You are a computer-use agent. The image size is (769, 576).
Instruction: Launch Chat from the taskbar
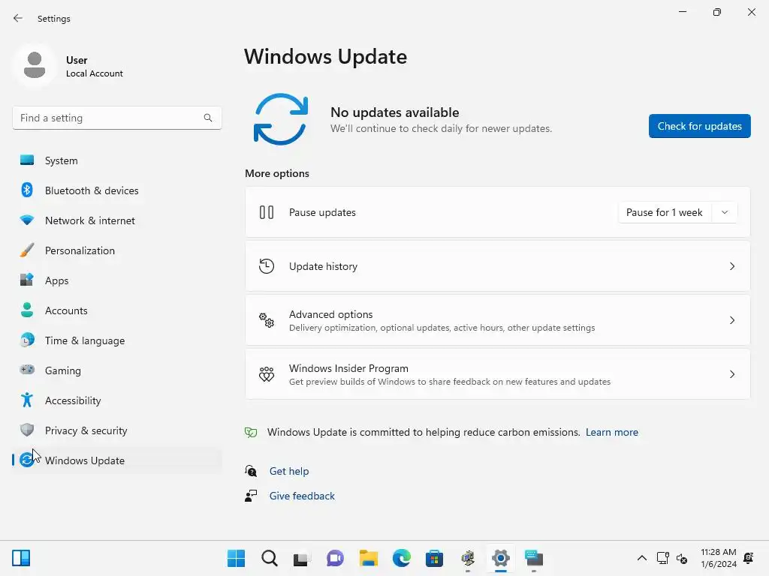coord(335,558)
